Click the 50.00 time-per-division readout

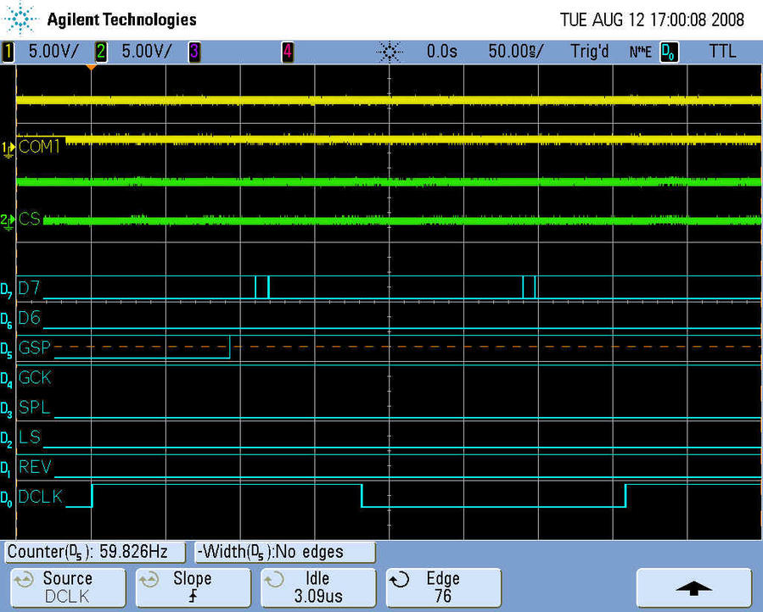coord(516,52)
